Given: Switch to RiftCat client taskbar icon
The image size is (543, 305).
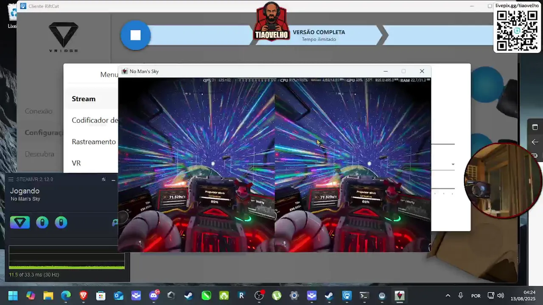Looking at the screenshot, I should 347,296.
